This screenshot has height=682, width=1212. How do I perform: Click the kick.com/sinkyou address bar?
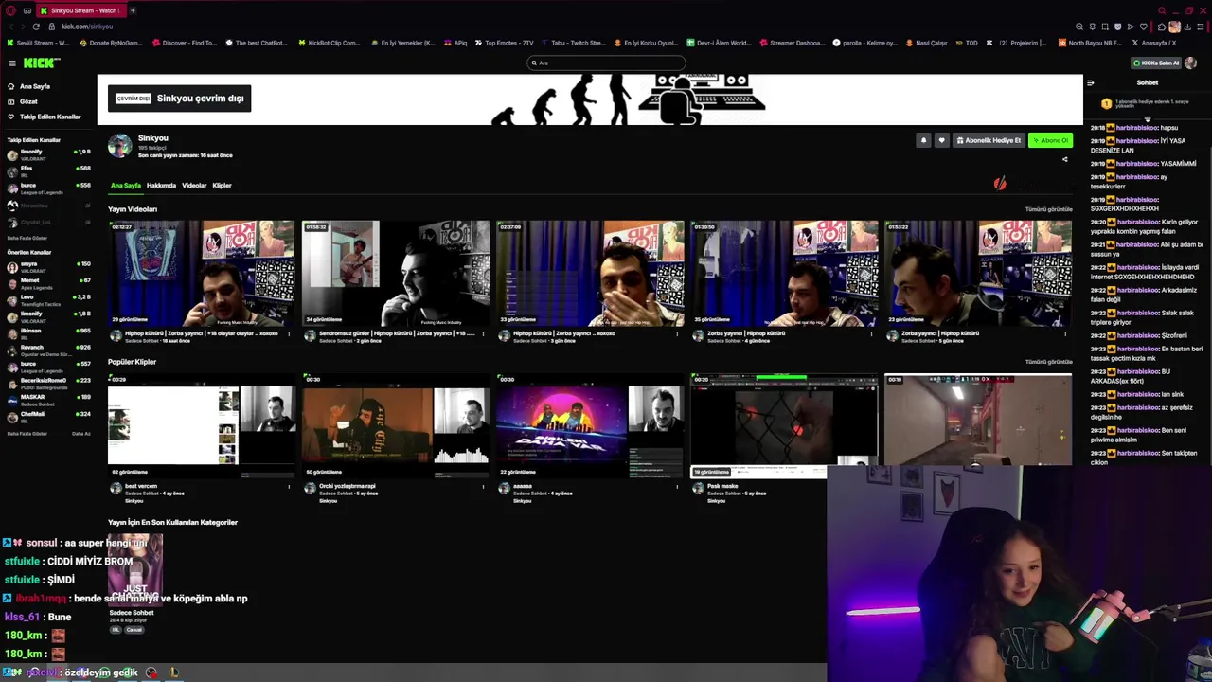88,27
